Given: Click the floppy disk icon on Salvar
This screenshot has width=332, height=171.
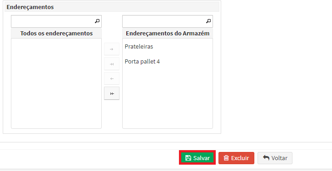Looking at the screenshot, I should click(188, 158).
